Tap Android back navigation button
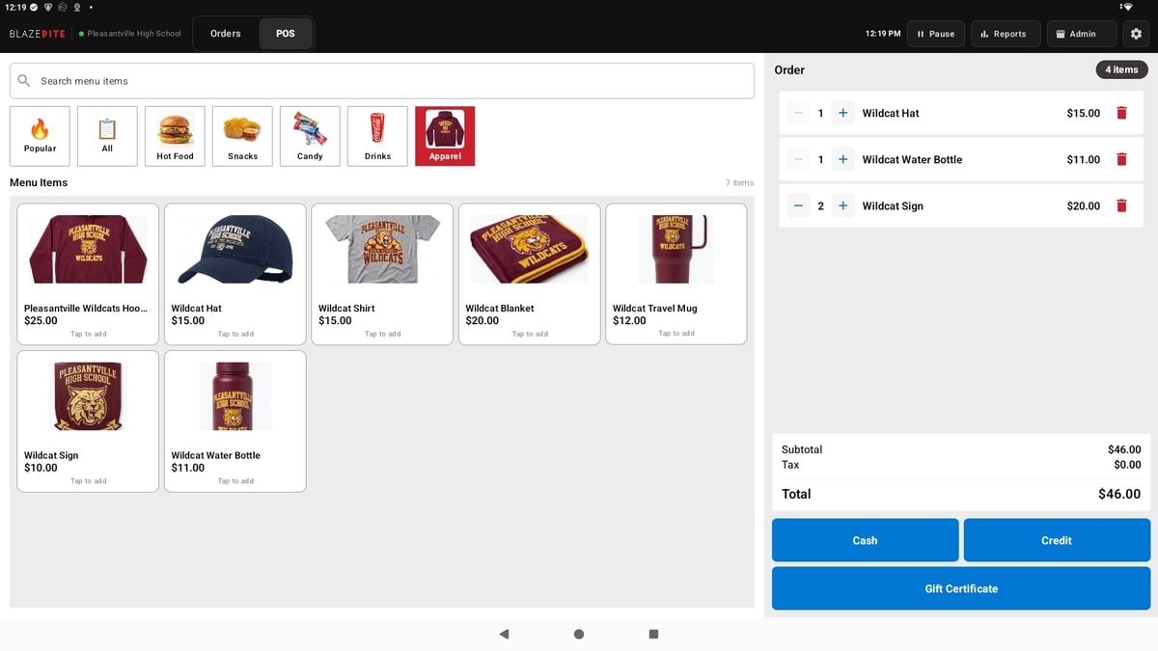This screenshot has height=651, width=1158. [x=504, y=634]
